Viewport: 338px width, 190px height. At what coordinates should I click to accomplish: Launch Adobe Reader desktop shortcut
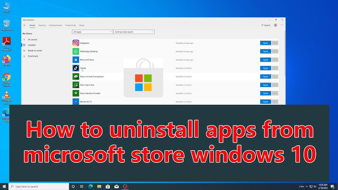tap(7, 44)
